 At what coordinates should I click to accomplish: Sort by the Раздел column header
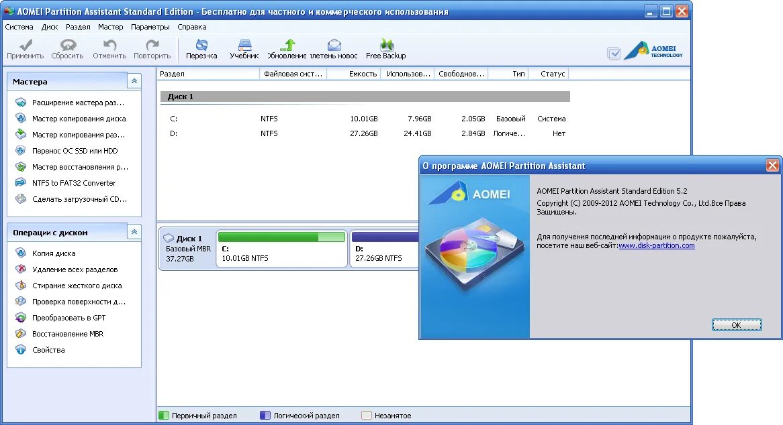pyautogui.click(x=208, y=74)
